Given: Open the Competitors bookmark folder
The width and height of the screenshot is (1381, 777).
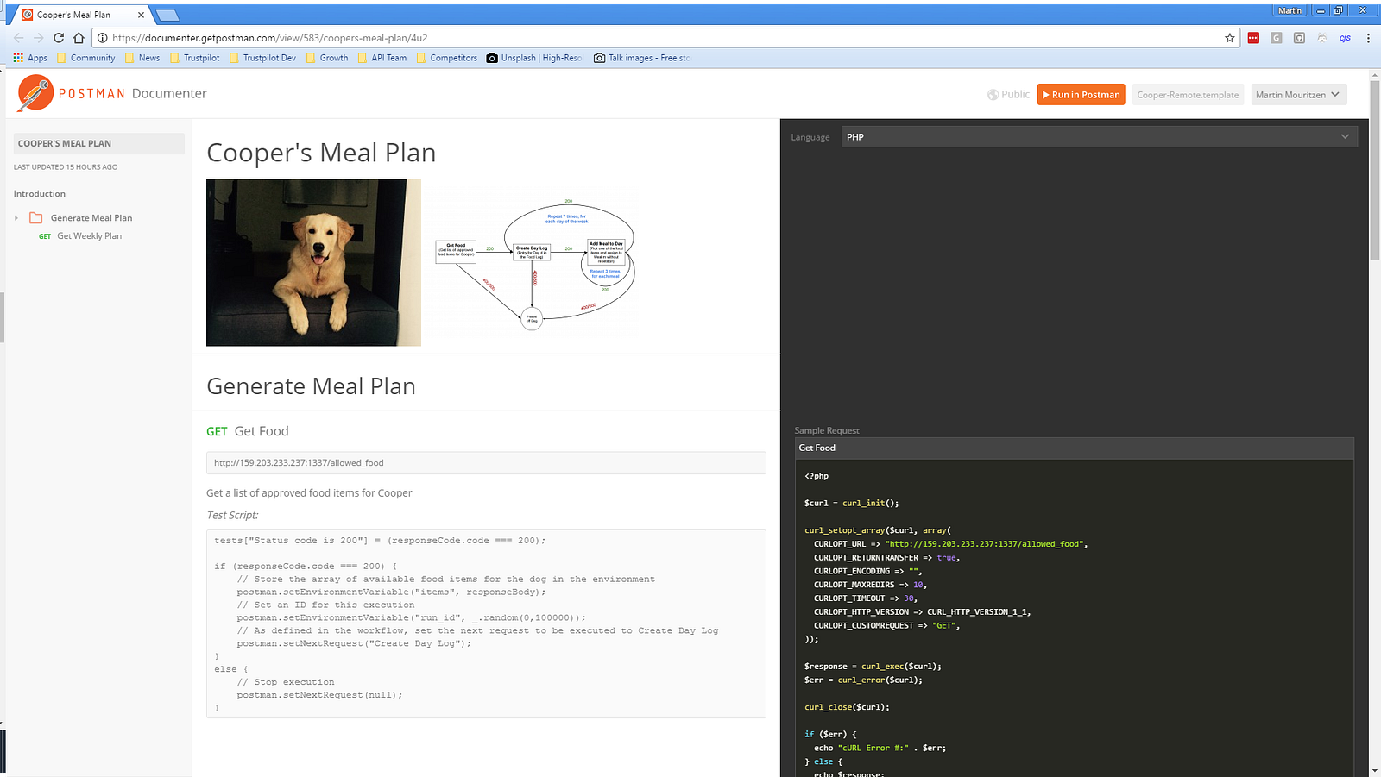Looking at the screenshot, I should pos(447,58).
